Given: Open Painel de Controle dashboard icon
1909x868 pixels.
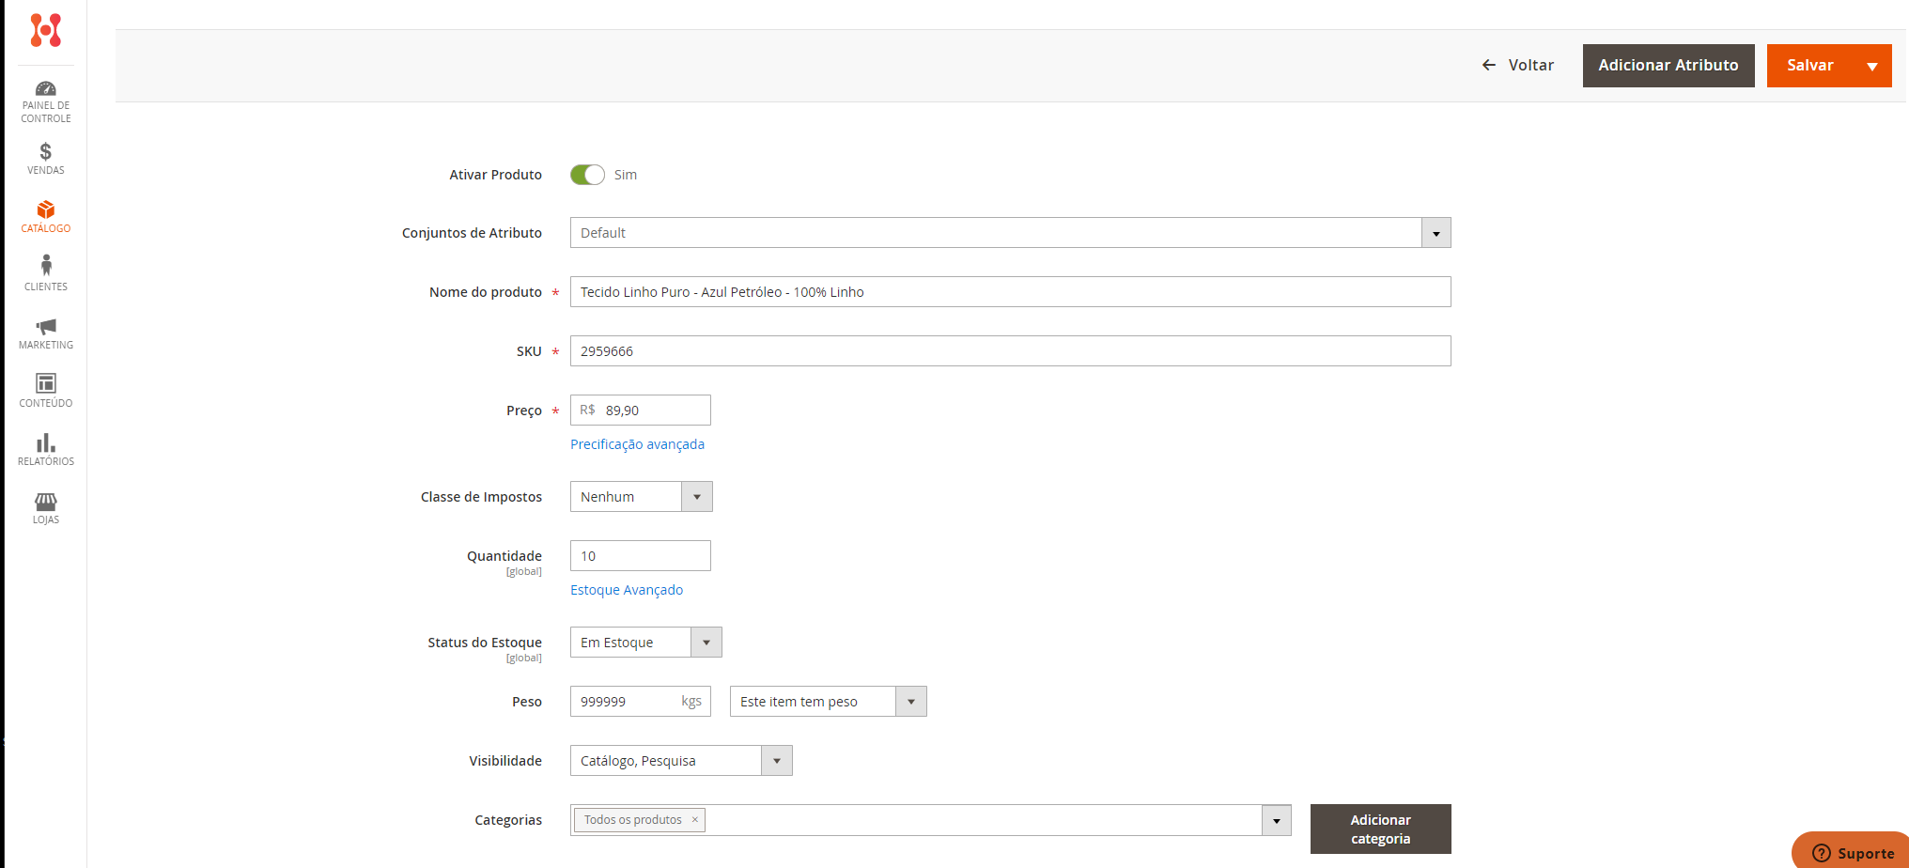Looking at the screenshot, I should pyautogui.click(x=45, y=89).
